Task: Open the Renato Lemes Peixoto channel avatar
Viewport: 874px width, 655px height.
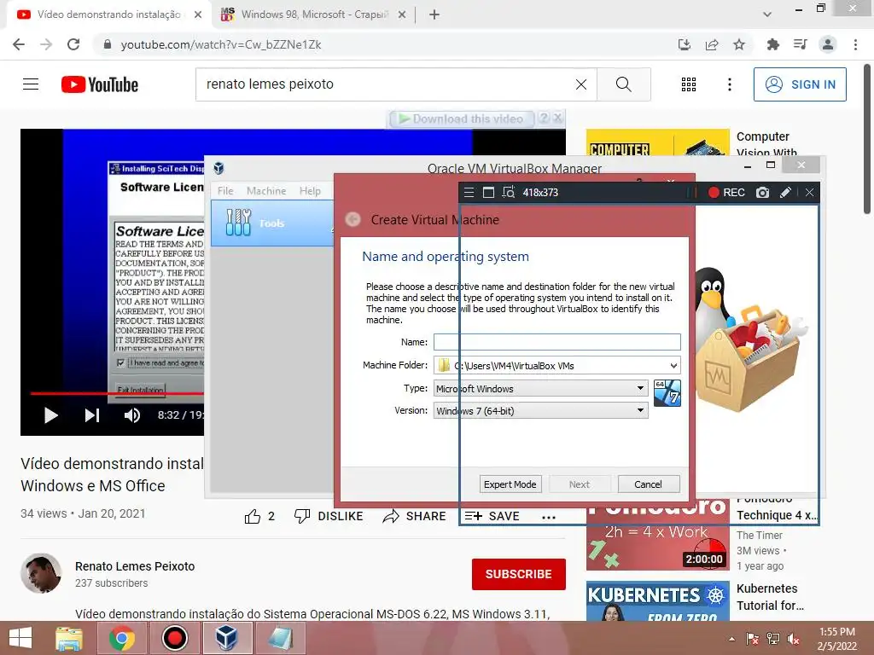Action: 41,574
